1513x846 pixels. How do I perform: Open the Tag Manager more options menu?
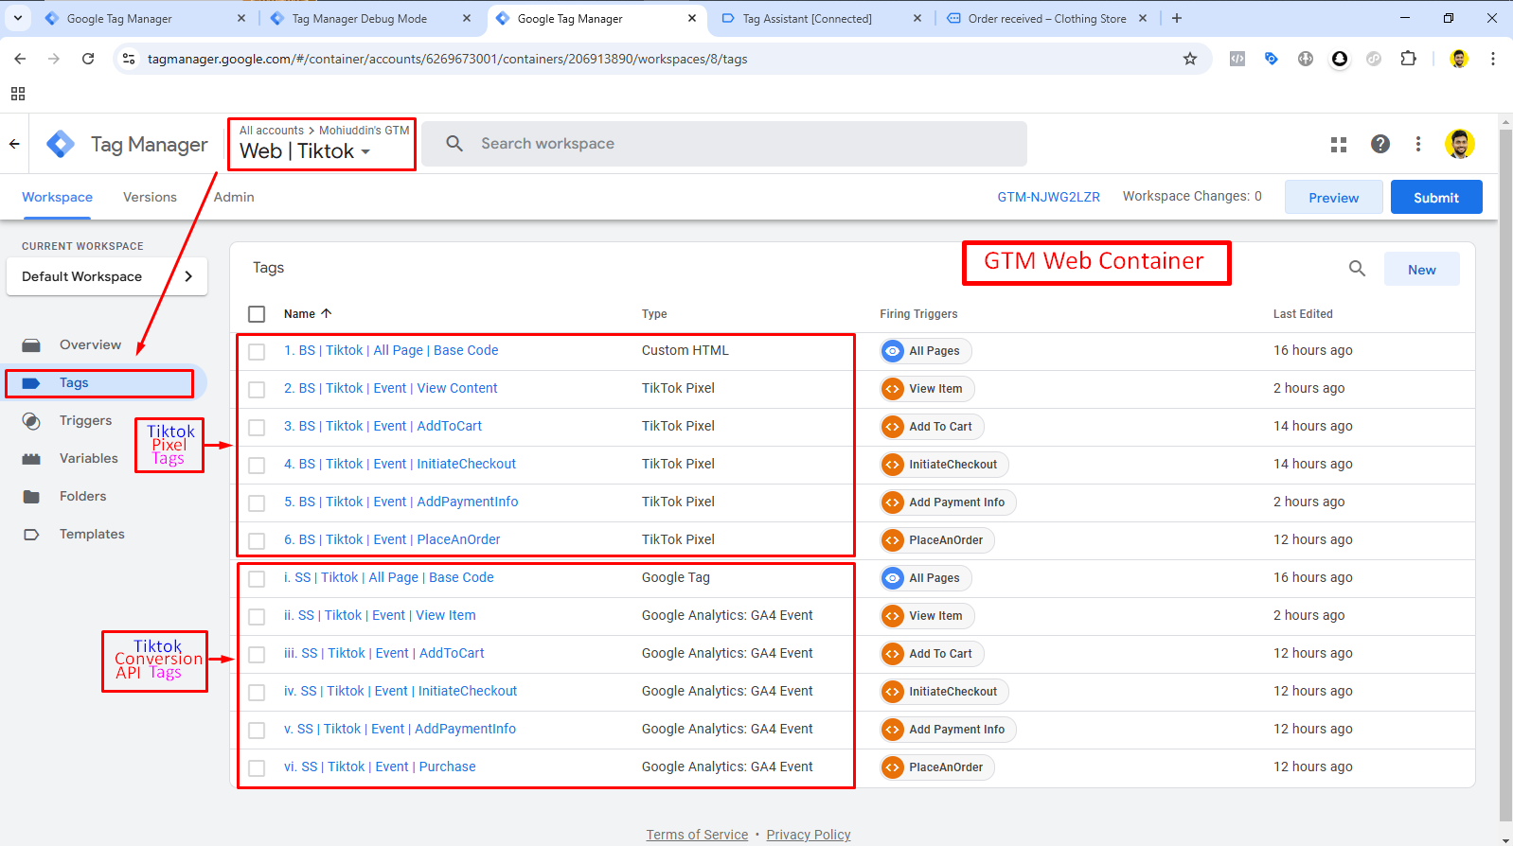coord(1417,144)
